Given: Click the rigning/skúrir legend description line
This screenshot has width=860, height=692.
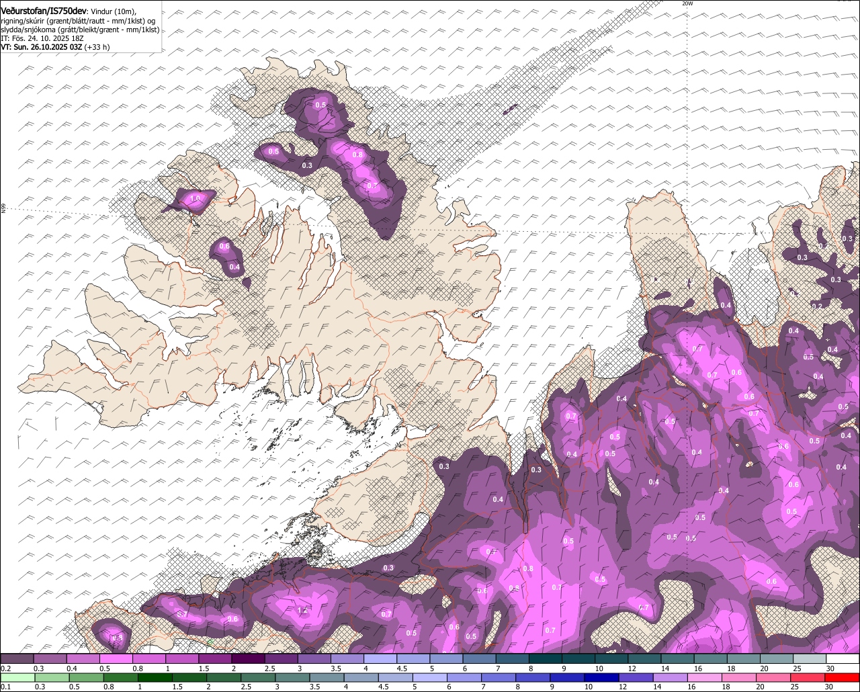Looking at the screenshot, I should click(77, 21).
